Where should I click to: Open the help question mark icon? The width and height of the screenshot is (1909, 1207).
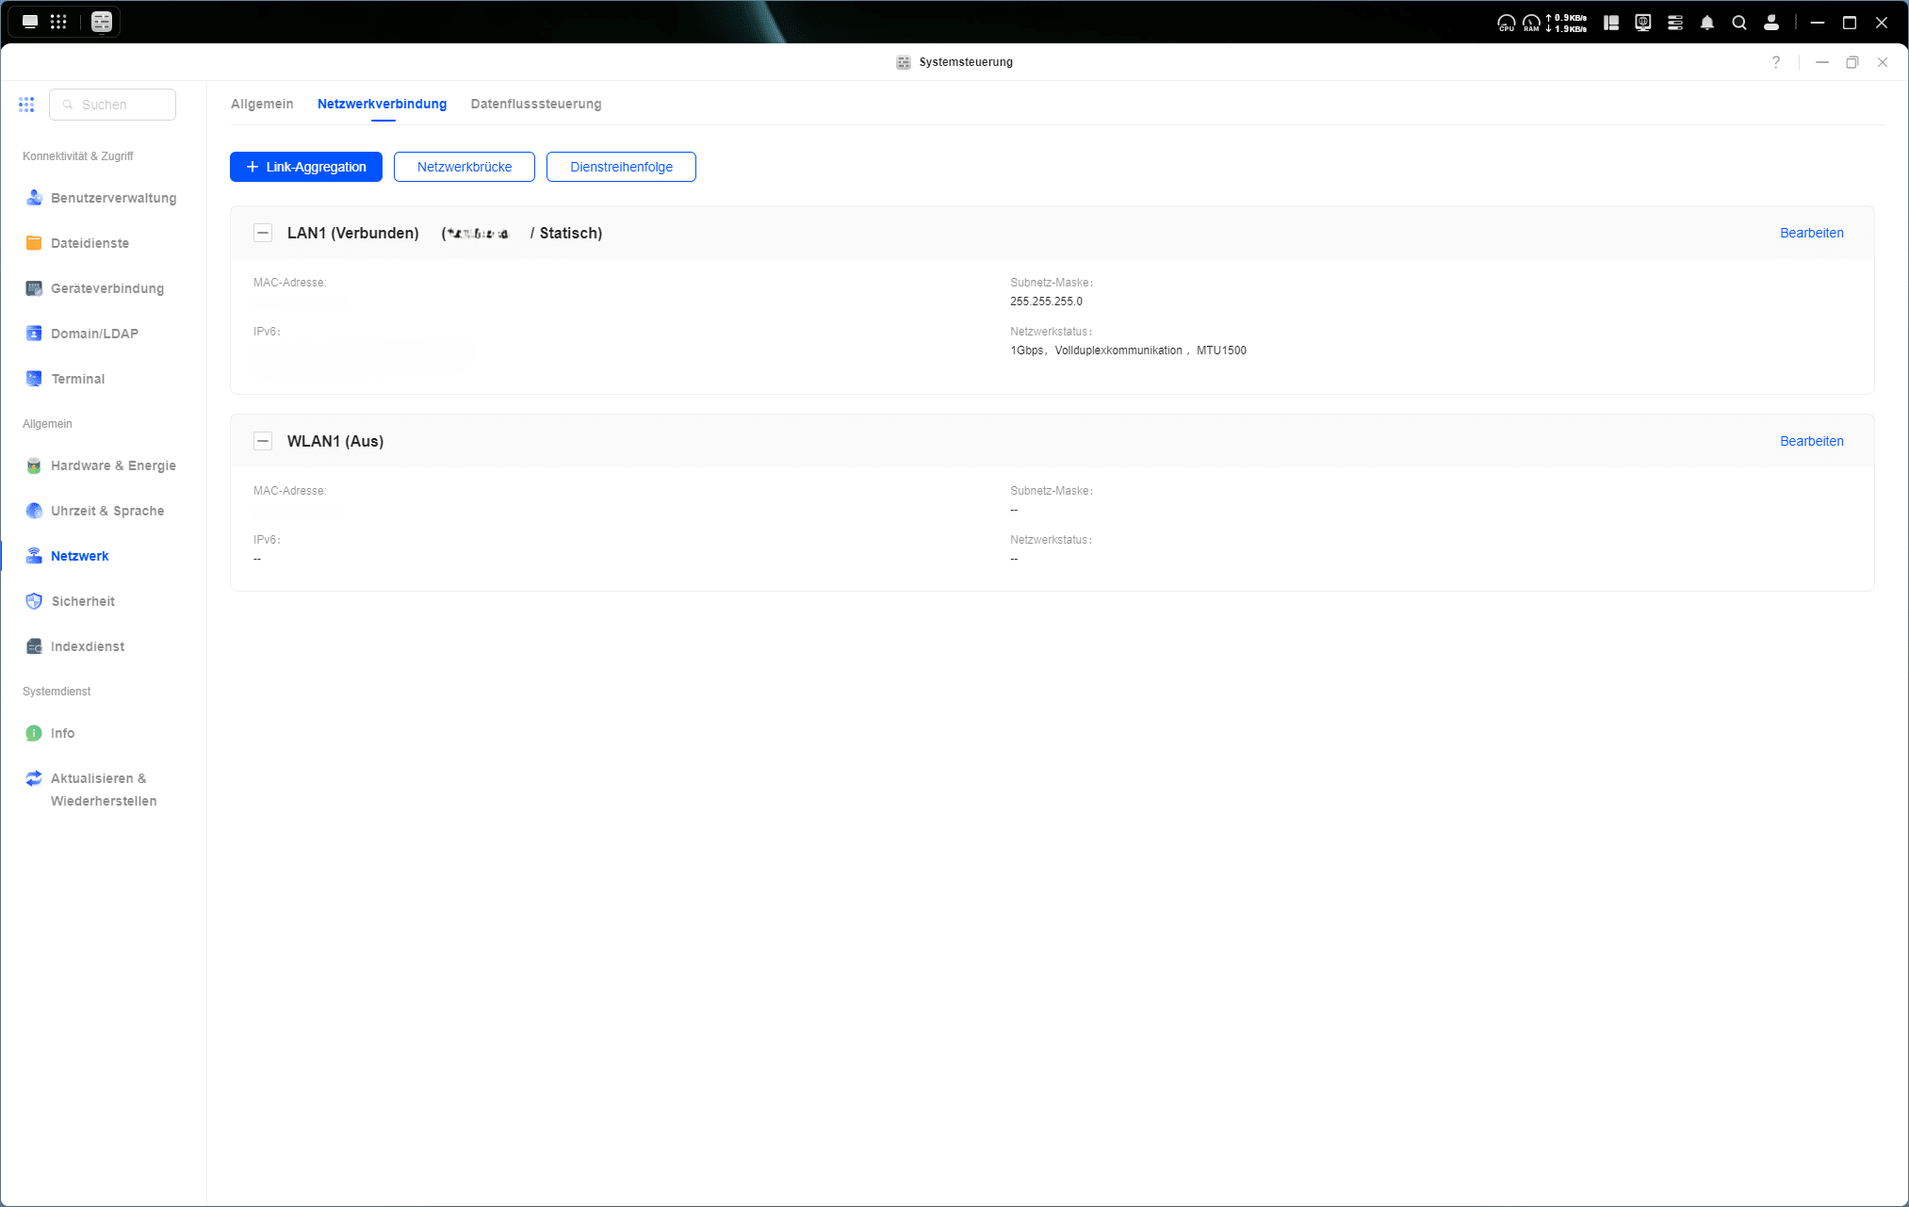tap(1776, 62)
